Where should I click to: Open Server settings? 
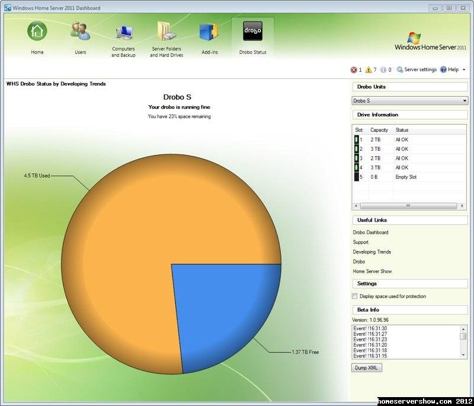417,69
